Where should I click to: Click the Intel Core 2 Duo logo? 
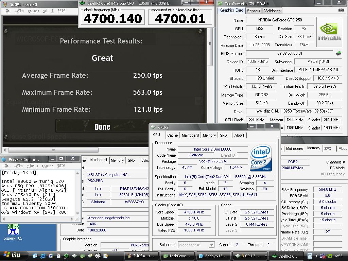coord(261,158)
